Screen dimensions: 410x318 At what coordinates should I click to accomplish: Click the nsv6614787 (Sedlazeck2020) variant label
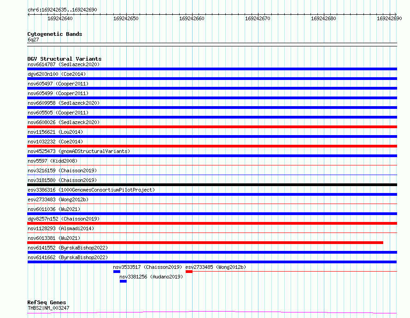coord(64,64)
